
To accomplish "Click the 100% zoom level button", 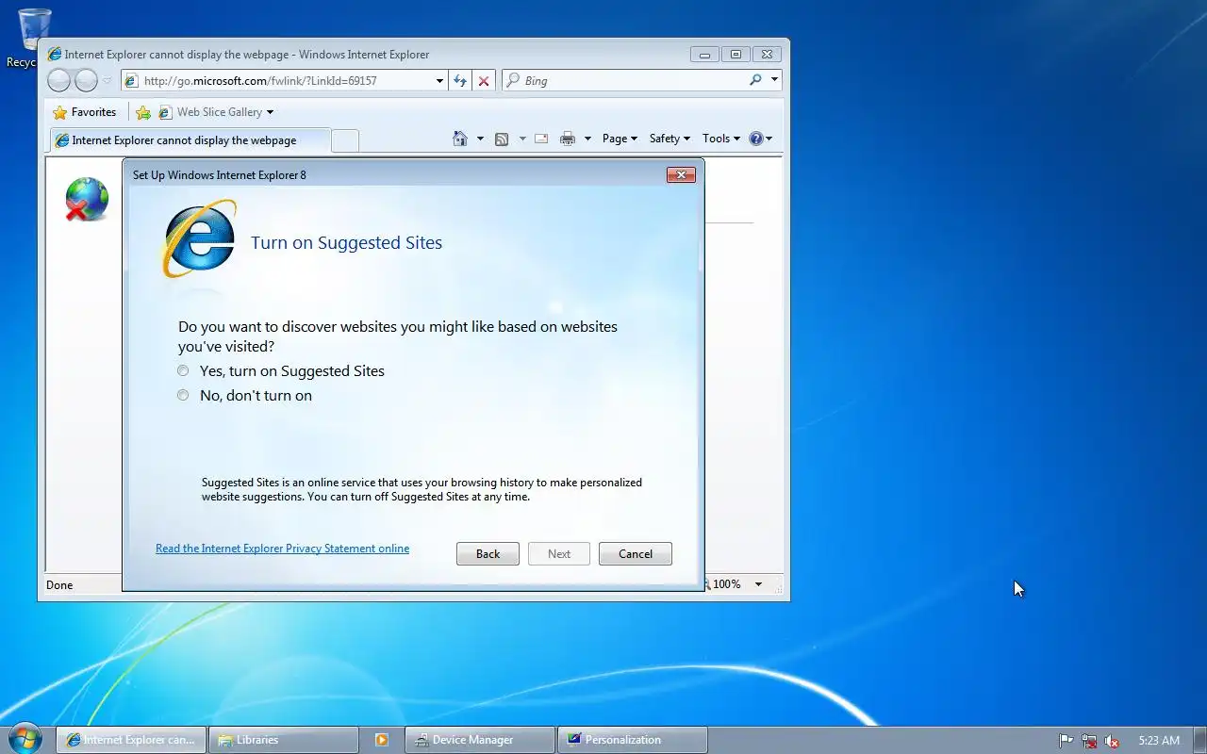I will [x=726, y=584].
